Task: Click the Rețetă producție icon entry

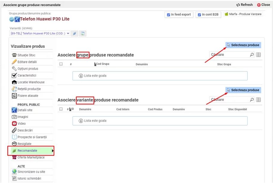Action: tap(29, 89)
